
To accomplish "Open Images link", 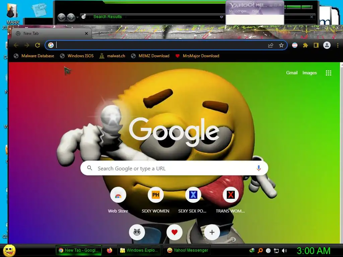I will point(310,73).
